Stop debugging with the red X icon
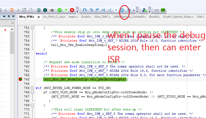Viewport: 206px width, 118px height. click(72, 10)
